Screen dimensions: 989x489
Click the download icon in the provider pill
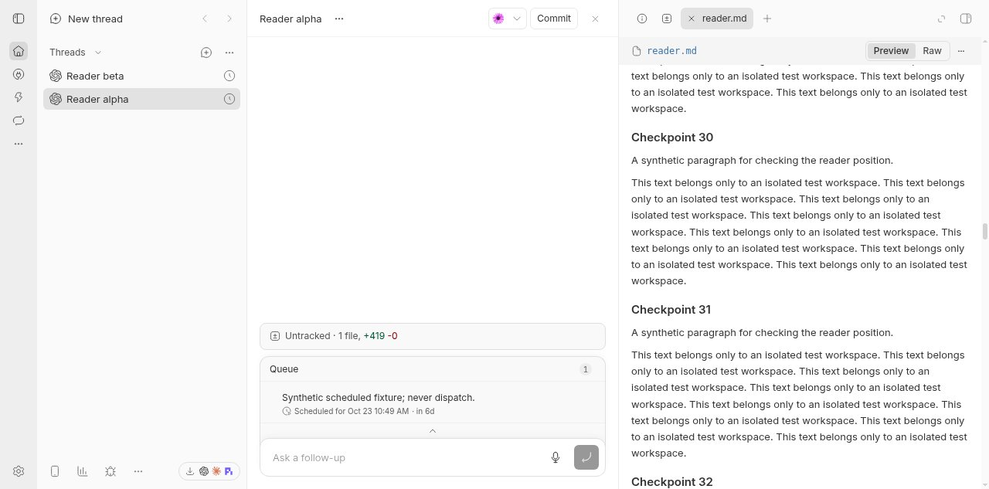(190, 471)
